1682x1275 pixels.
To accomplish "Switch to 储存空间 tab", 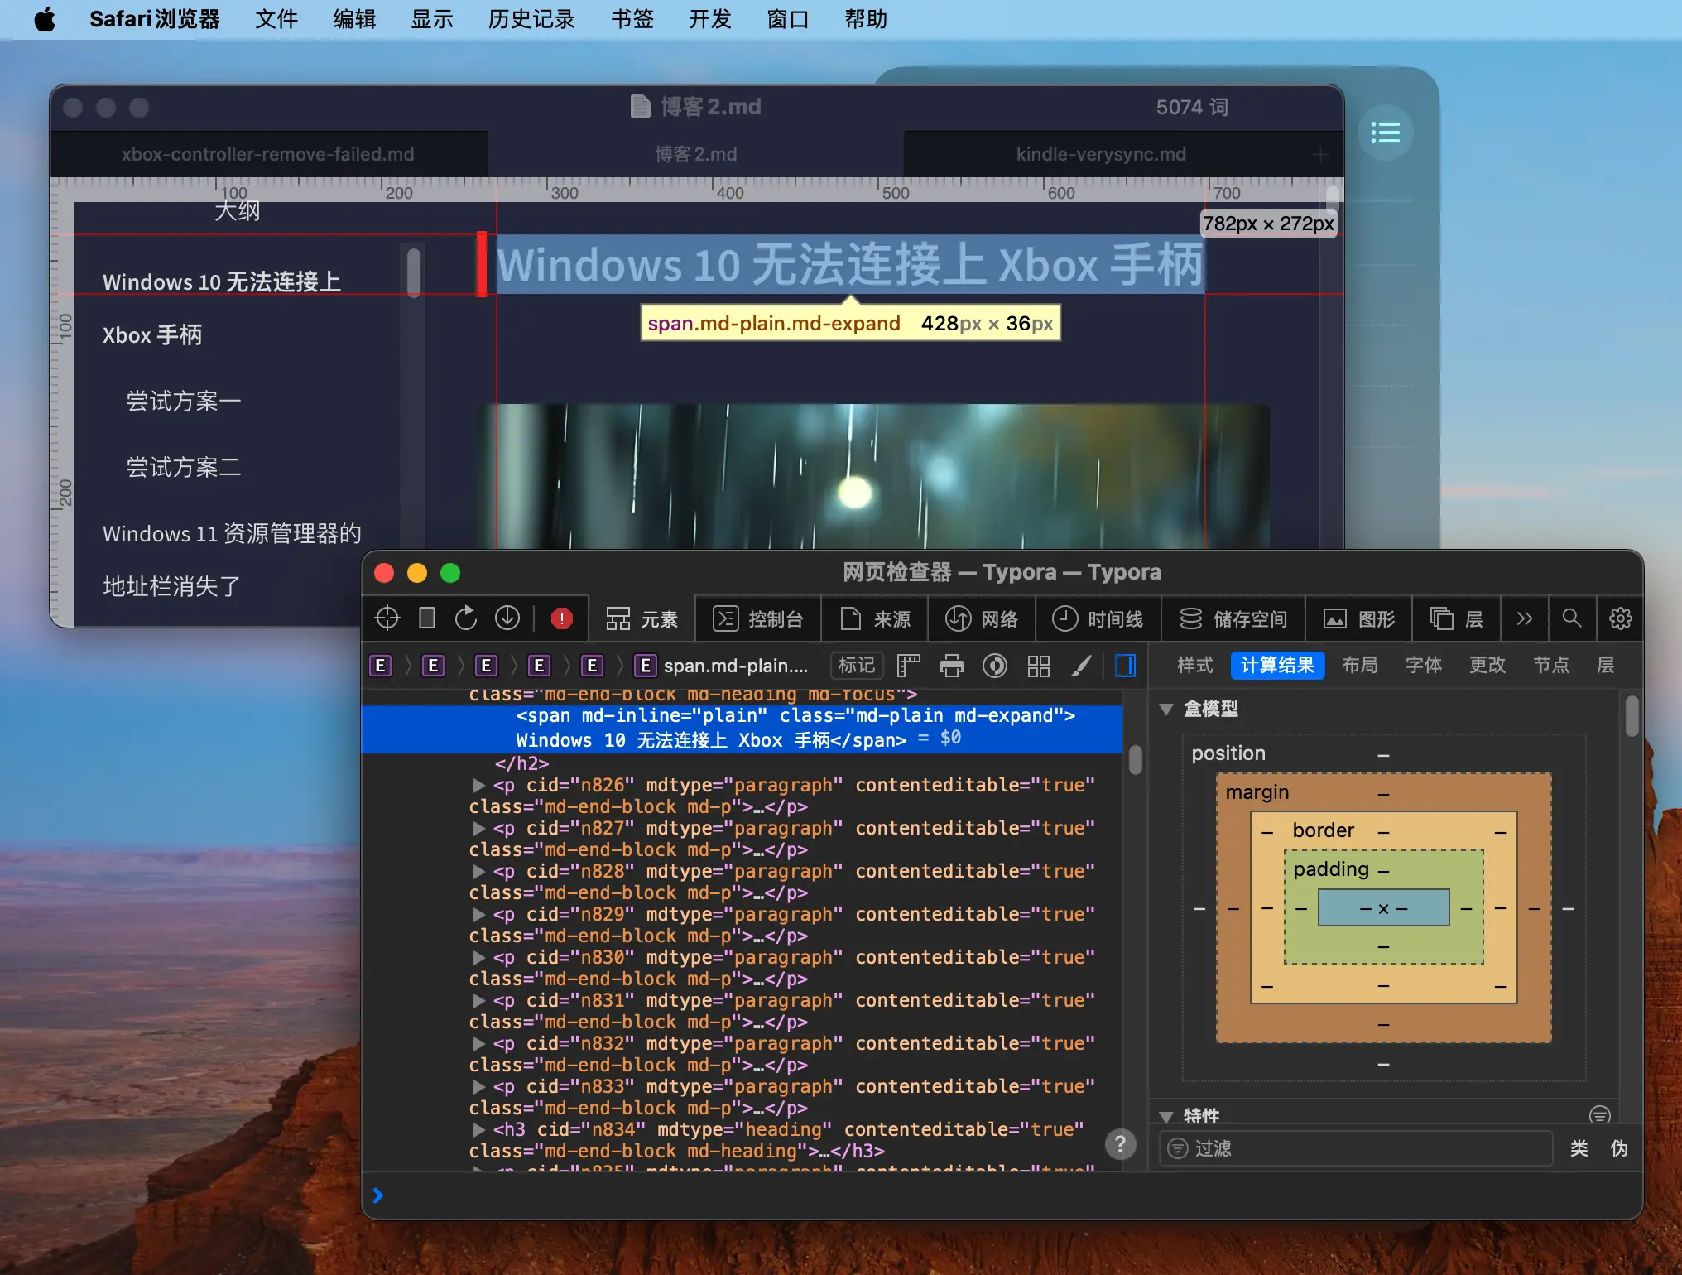I will click(1233, 618).
